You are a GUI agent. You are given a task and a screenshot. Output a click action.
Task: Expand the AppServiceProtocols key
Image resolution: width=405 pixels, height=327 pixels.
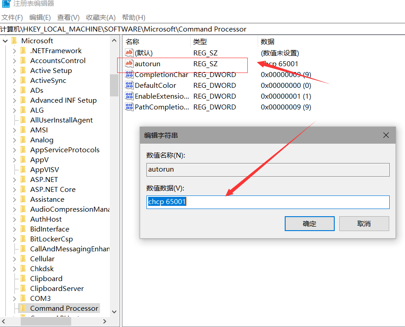point(14,150)
